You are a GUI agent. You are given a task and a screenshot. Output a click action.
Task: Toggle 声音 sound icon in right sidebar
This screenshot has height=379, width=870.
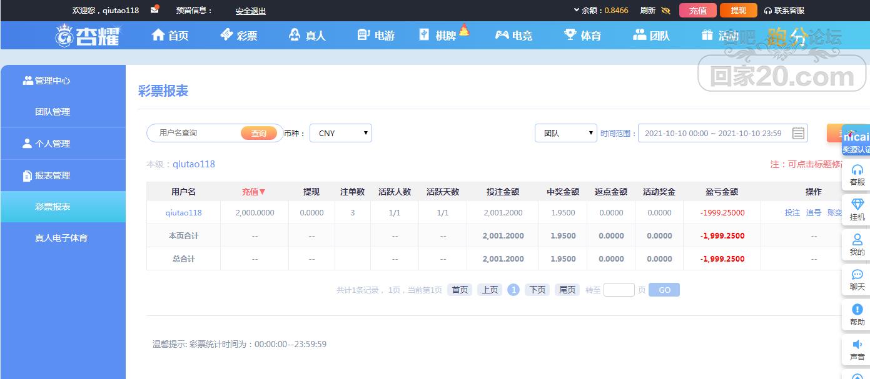pyautogui.click(x=857, y=350)
